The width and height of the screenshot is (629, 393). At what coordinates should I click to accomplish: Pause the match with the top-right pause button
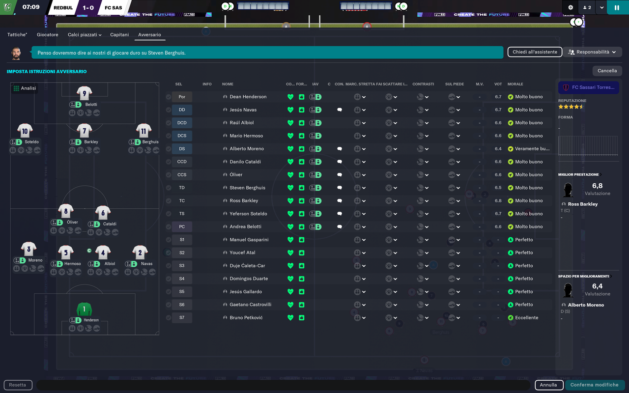pyautogui.click(x=617, y=7)
